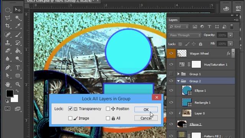
Task: Select the Polygonal Lasso tool
Action: tap(8, 18)
